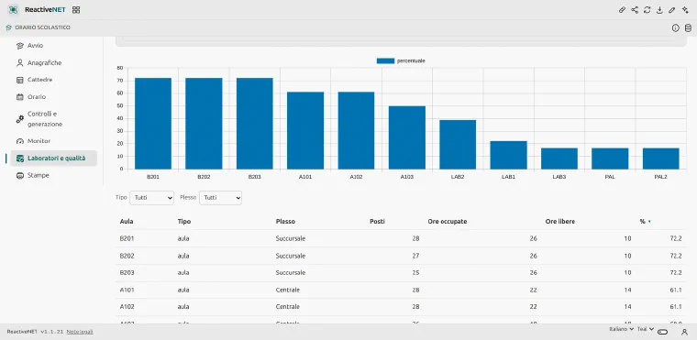Screen dimensions: 697x340
Task: Open the Cattedre menu item
Action: click(x=54, y=80)
